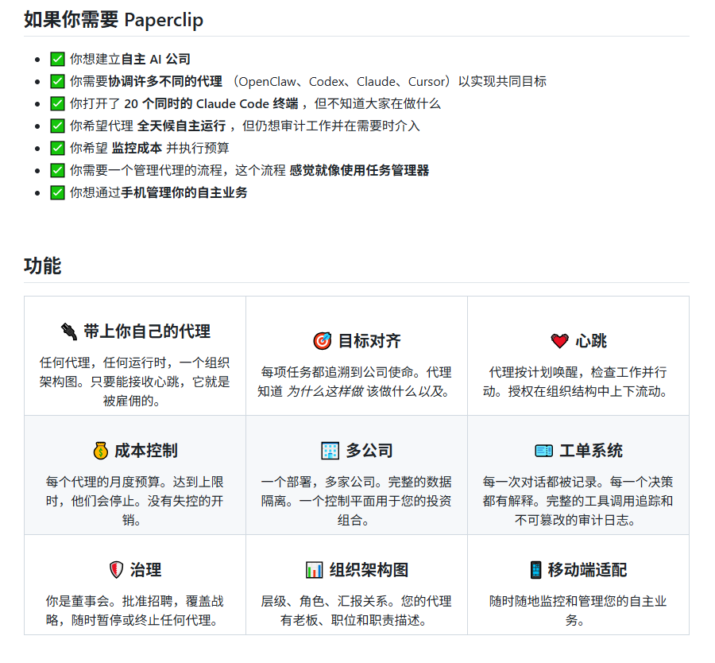Click the card title 工单系统
Screen dimensions: 715x663
(591, 451)
